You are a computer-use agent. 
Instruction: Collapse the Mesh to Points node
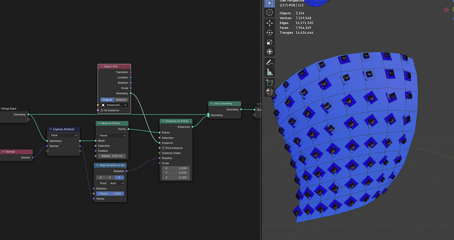[x=99, y=123]
